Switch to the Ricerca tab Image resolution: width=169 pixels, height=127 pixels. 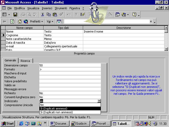coord(25,61)
